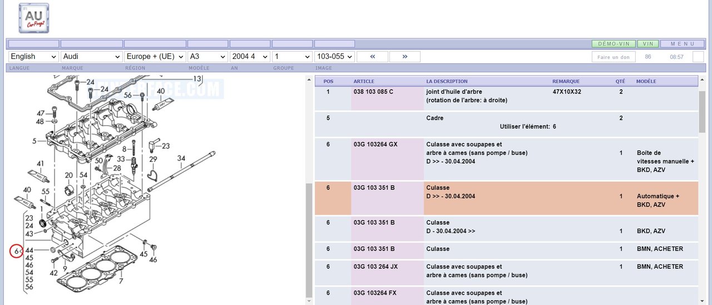This screenshot has height=305, width=712.
Task: Click part number 41 in diagram
Action: coord(41,164)
